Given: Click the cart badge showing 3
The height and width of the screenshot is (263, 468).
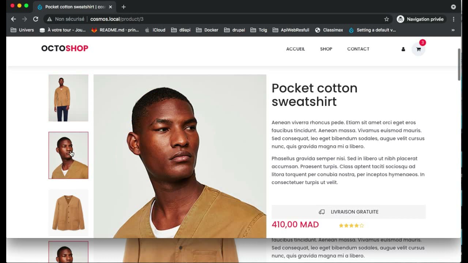Looking at the screenshot, I should (422, 43).
